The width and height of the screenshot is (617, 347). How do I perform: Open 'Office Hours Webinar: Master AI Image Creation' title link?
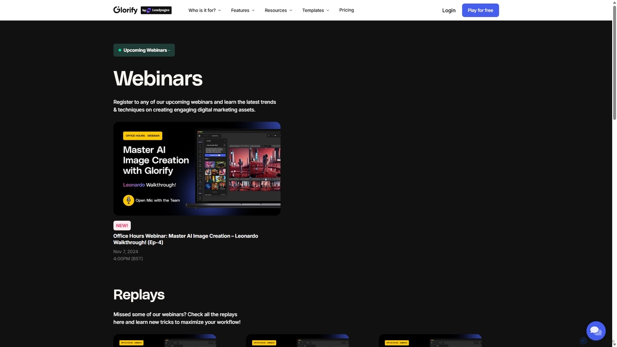click(x=186, y=239)
